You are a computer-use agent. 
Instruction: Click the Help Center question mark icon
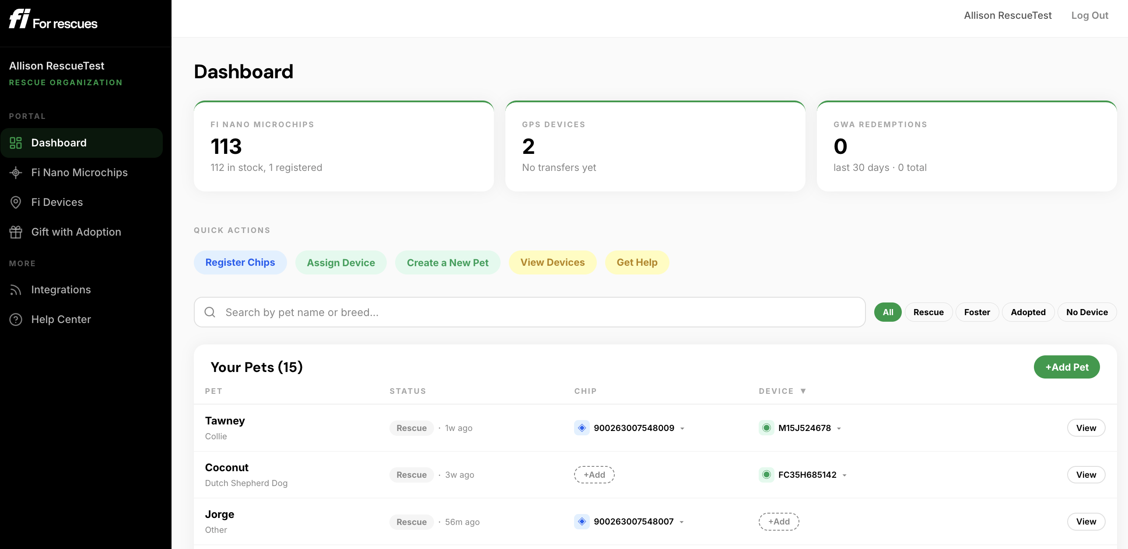point(16,320)
